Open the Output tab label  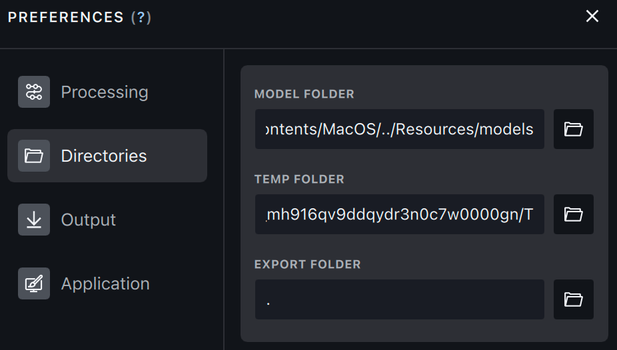pos(89,220)
